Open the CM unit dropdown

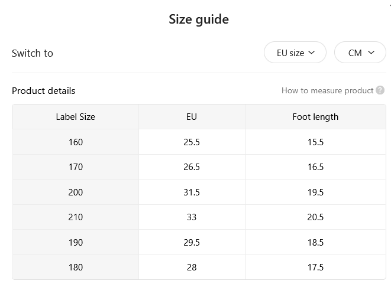(x=360, y=53)
